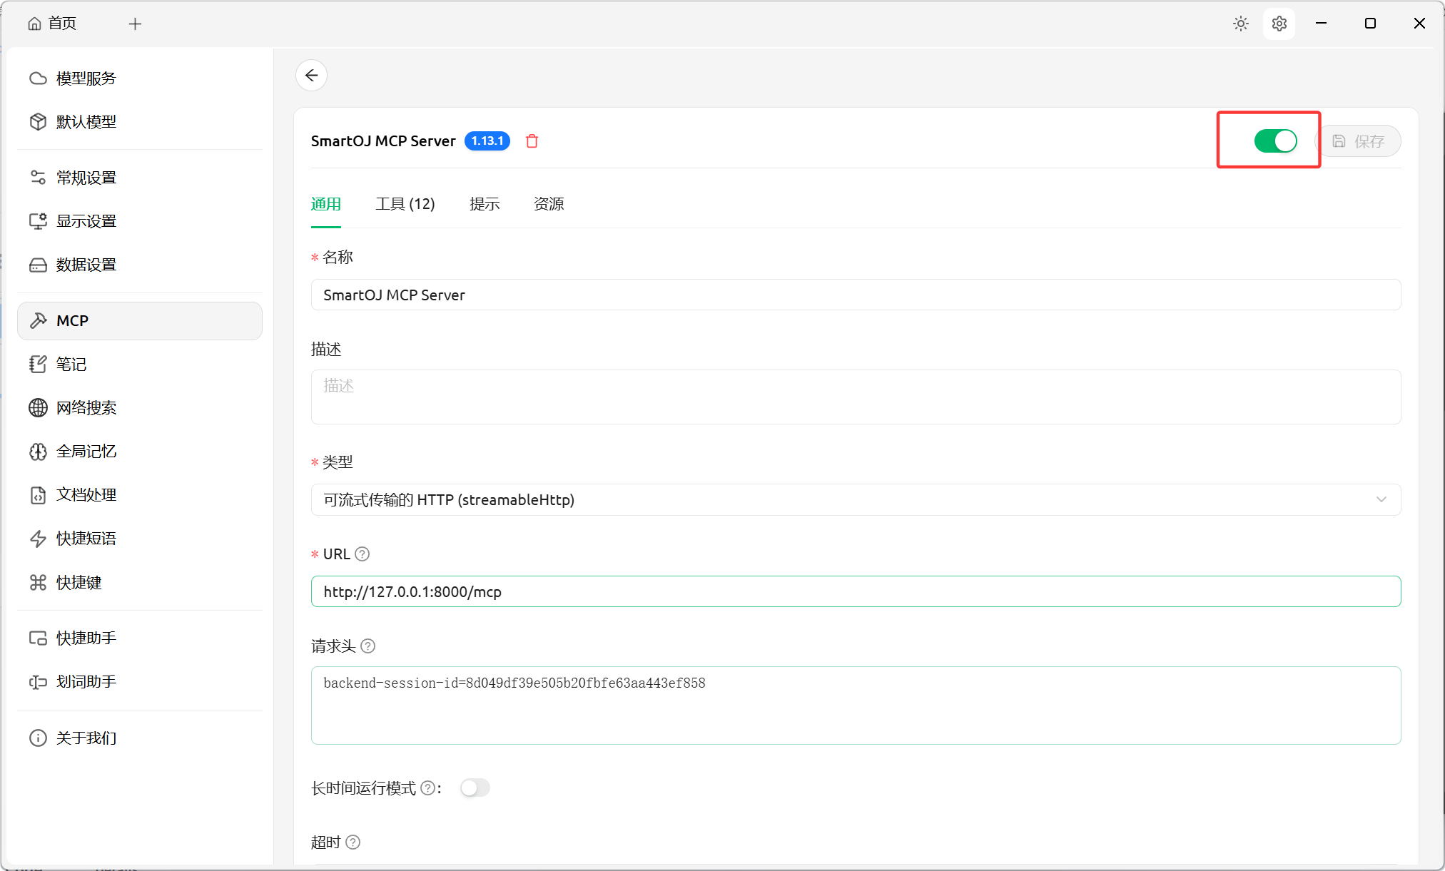Click the globe icon beside 网络搜索
1445x871 pixels.
tap(38, 408)
